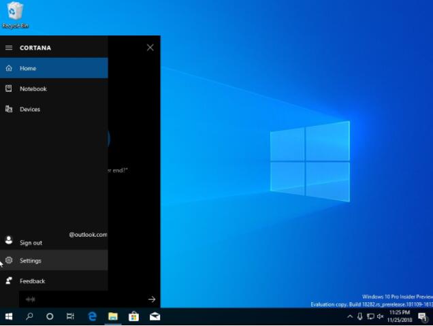The width and height of the screenshot is (433, 326).
Task: Launch Microsoft Edge from taskbar
Action: click(92, 316)
